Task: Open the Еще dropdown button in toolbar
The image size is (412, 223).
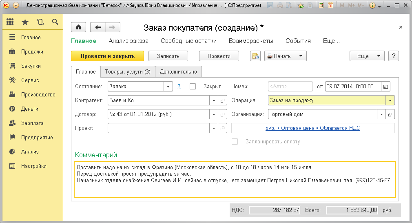Action: (367, 56)
